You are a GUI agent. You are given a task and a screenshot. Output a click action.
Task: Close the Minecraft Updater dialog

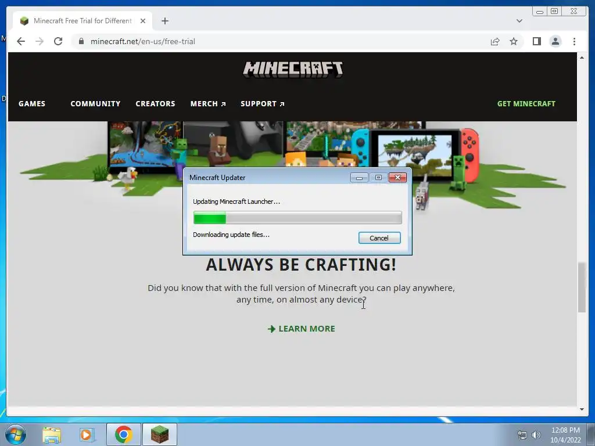tap(397, 178)
